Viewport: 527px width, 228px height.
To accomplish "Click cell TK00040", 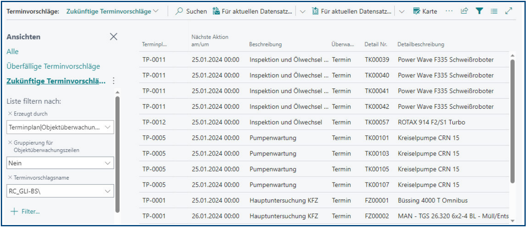I will pyautogui.click(x=377, y=75).
